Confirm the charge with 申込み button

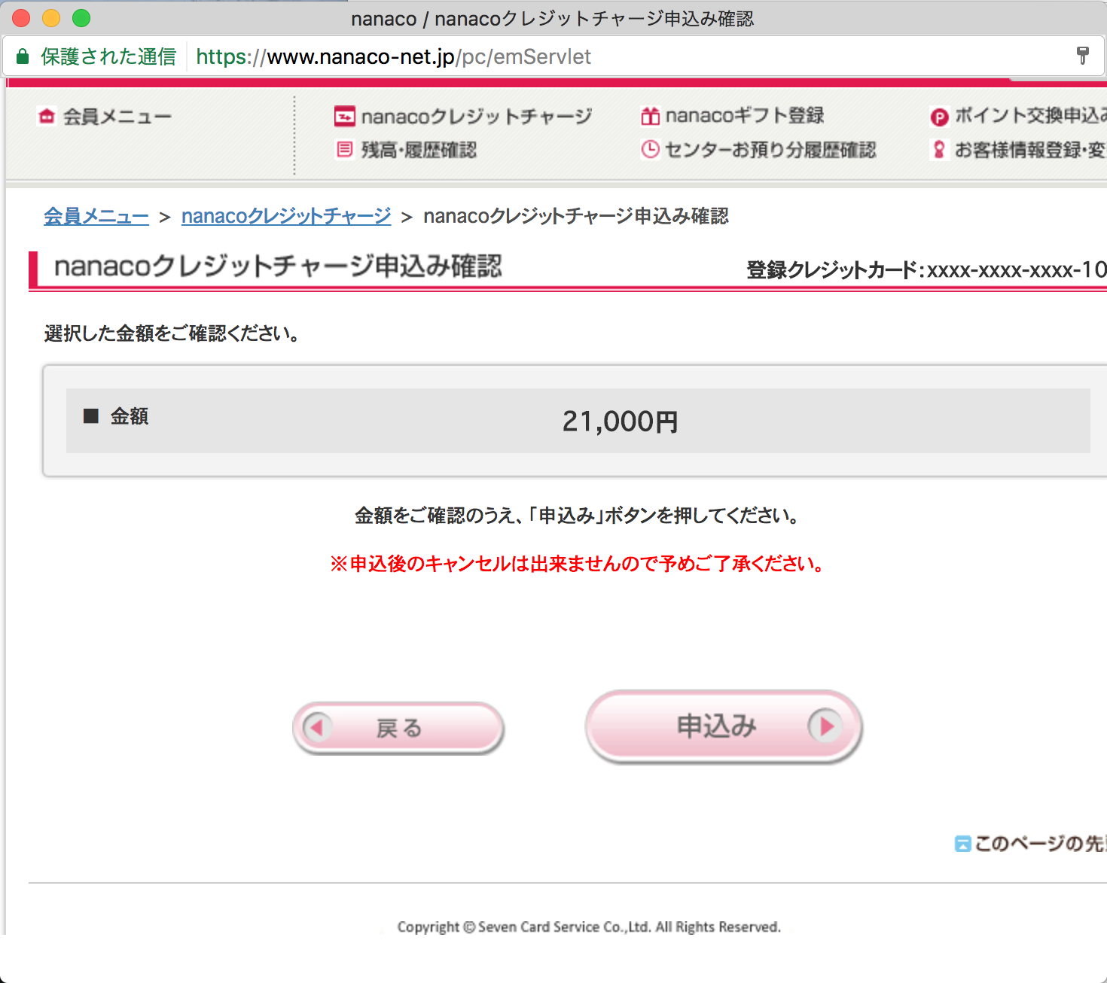point(724,727)
